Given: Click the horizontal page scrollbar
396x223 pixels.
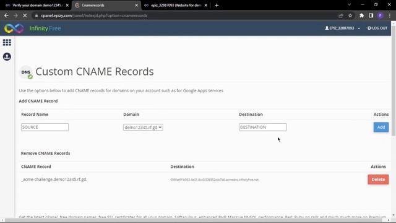Looking at the screenshot, I should [193, 221].
